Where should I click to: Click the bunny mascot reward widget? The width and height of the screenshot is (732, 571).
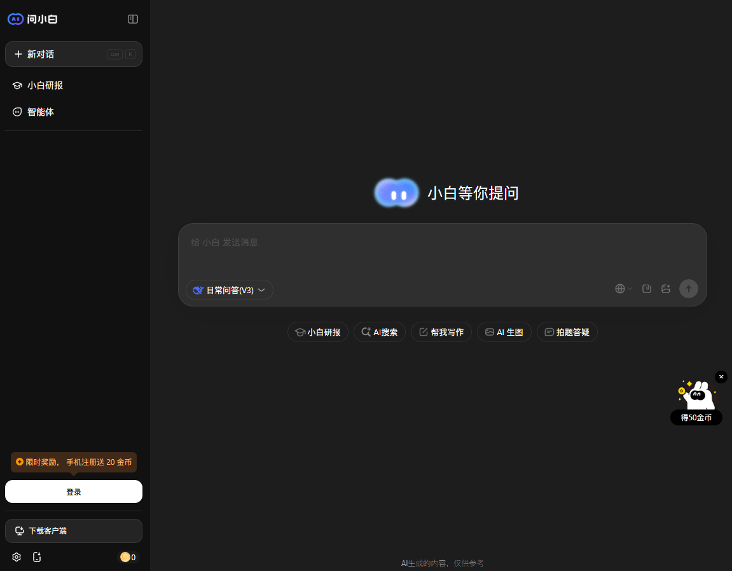click(x=696, y=395)
